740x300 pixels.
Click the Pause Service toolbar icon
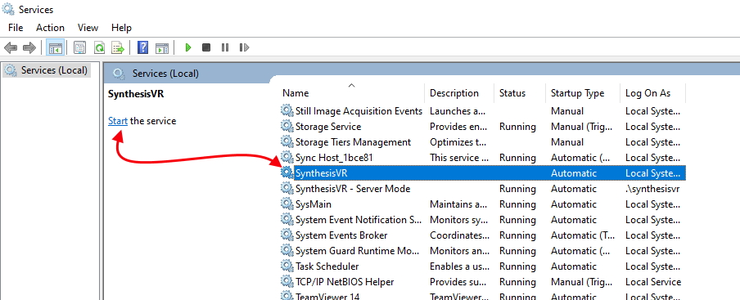pyautogui.click(x=225, y=47)
